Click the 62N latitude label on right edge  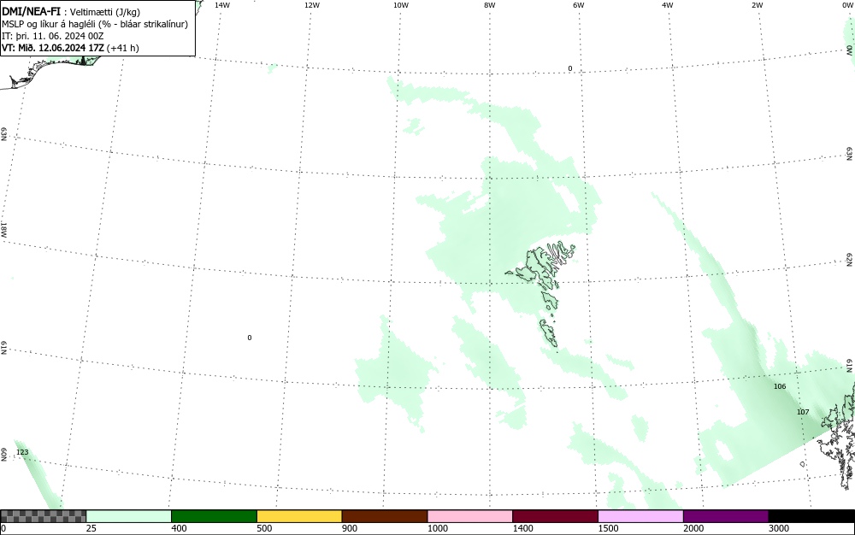coord(850,260)
